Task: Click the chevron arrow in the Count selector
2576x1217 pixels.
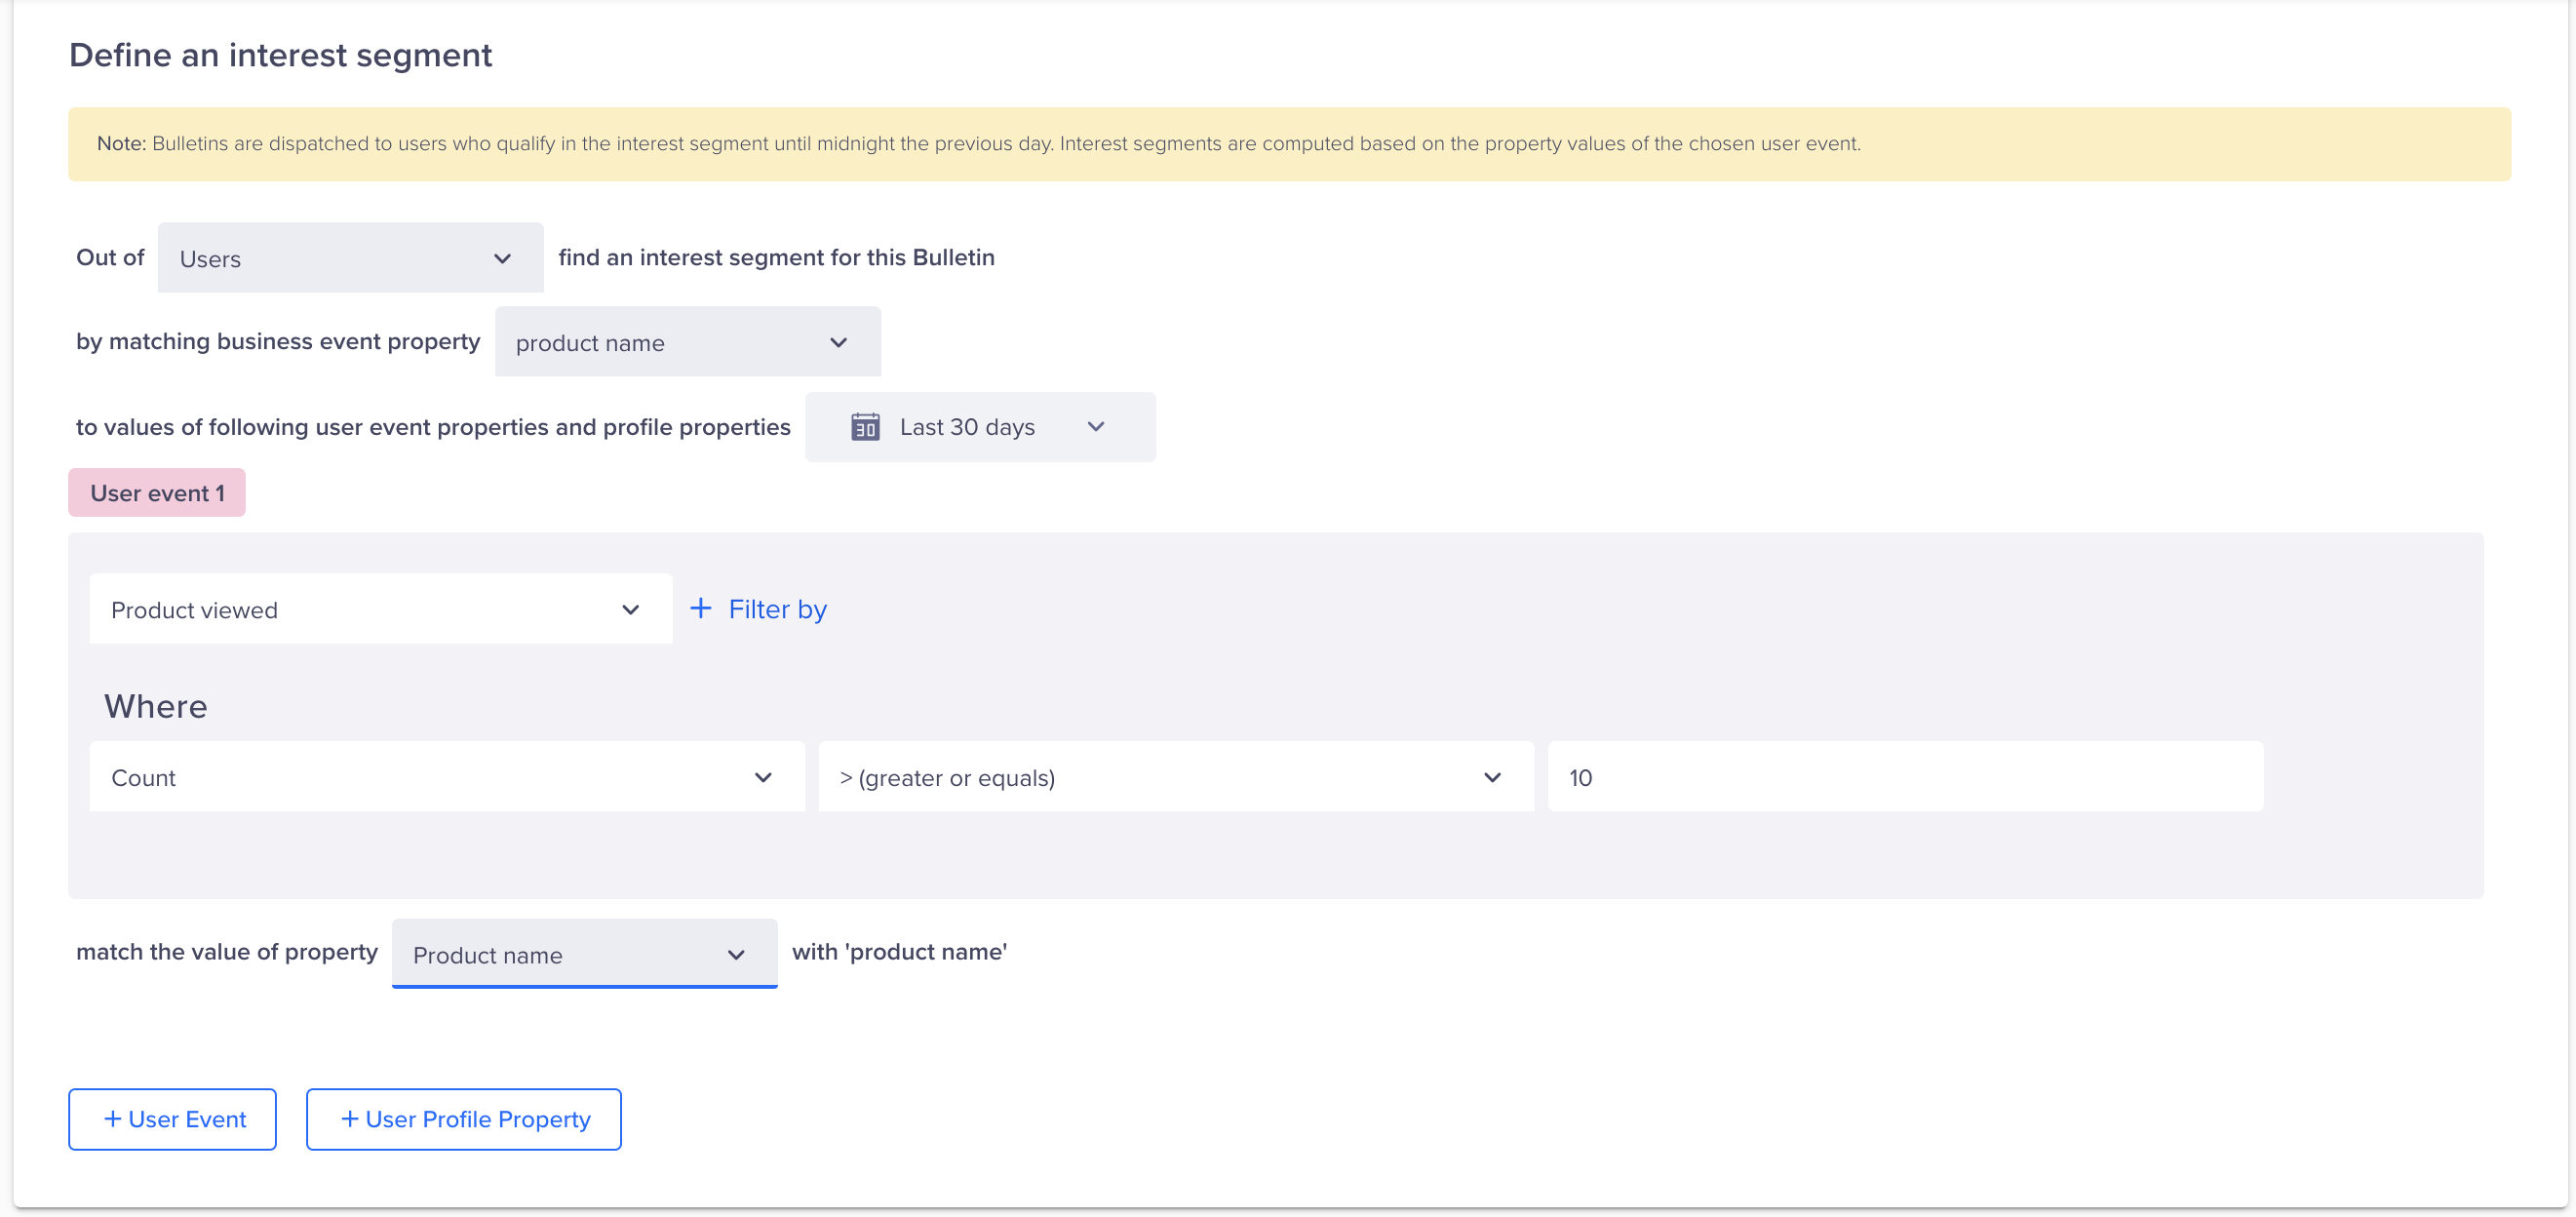Action: (763, 778)
